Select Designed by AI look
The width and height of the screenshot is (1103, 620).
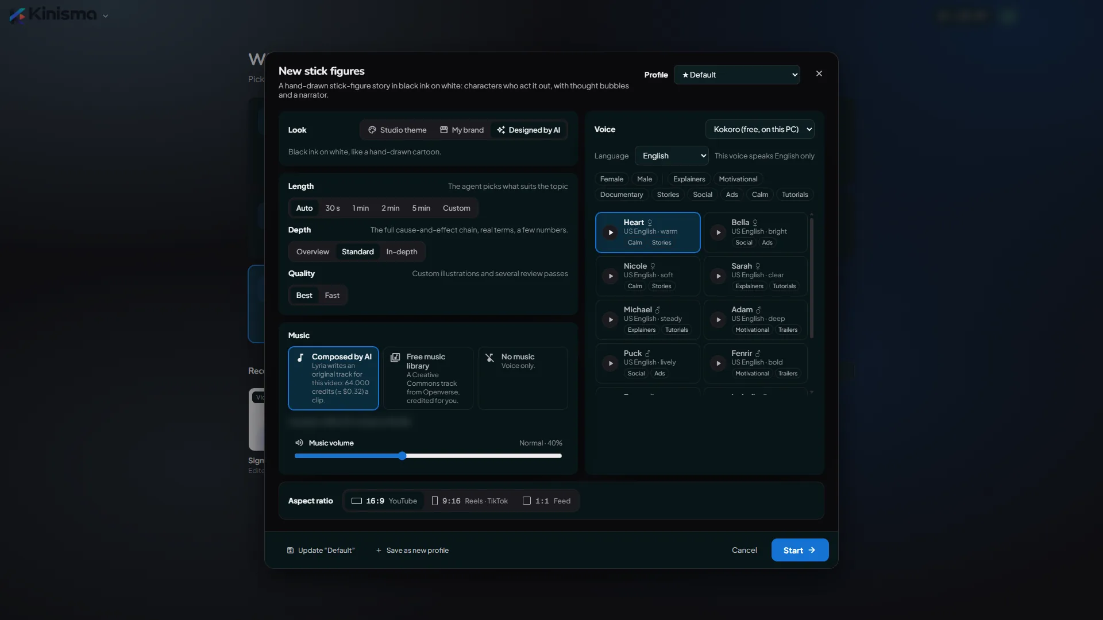pyautogui.click(x=529, y=130)
